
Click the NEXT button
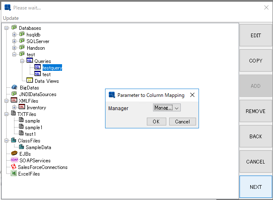[x=256, y=187]
